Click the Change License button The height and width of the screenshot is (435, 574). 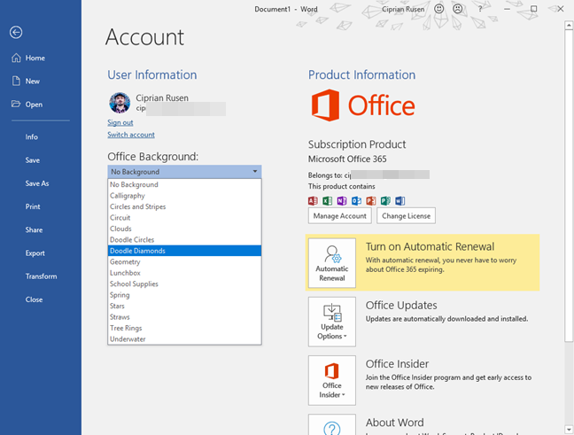pyautogui.click(x=406, y=215)
